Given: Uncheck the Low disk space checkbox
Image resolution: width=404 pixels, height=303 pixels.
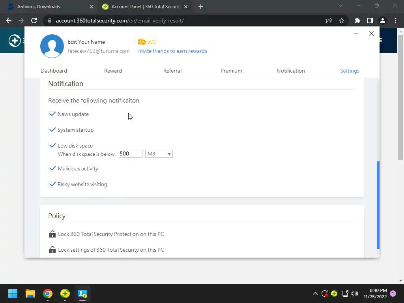Looking at the screenshot, I should (52, 146).
